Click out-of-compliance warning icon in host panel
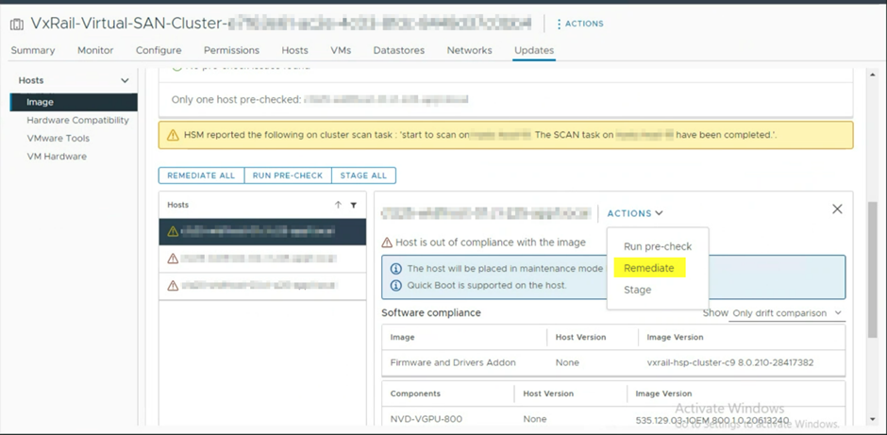This screenshot has width=887, height=435. (x=387, y=243)
